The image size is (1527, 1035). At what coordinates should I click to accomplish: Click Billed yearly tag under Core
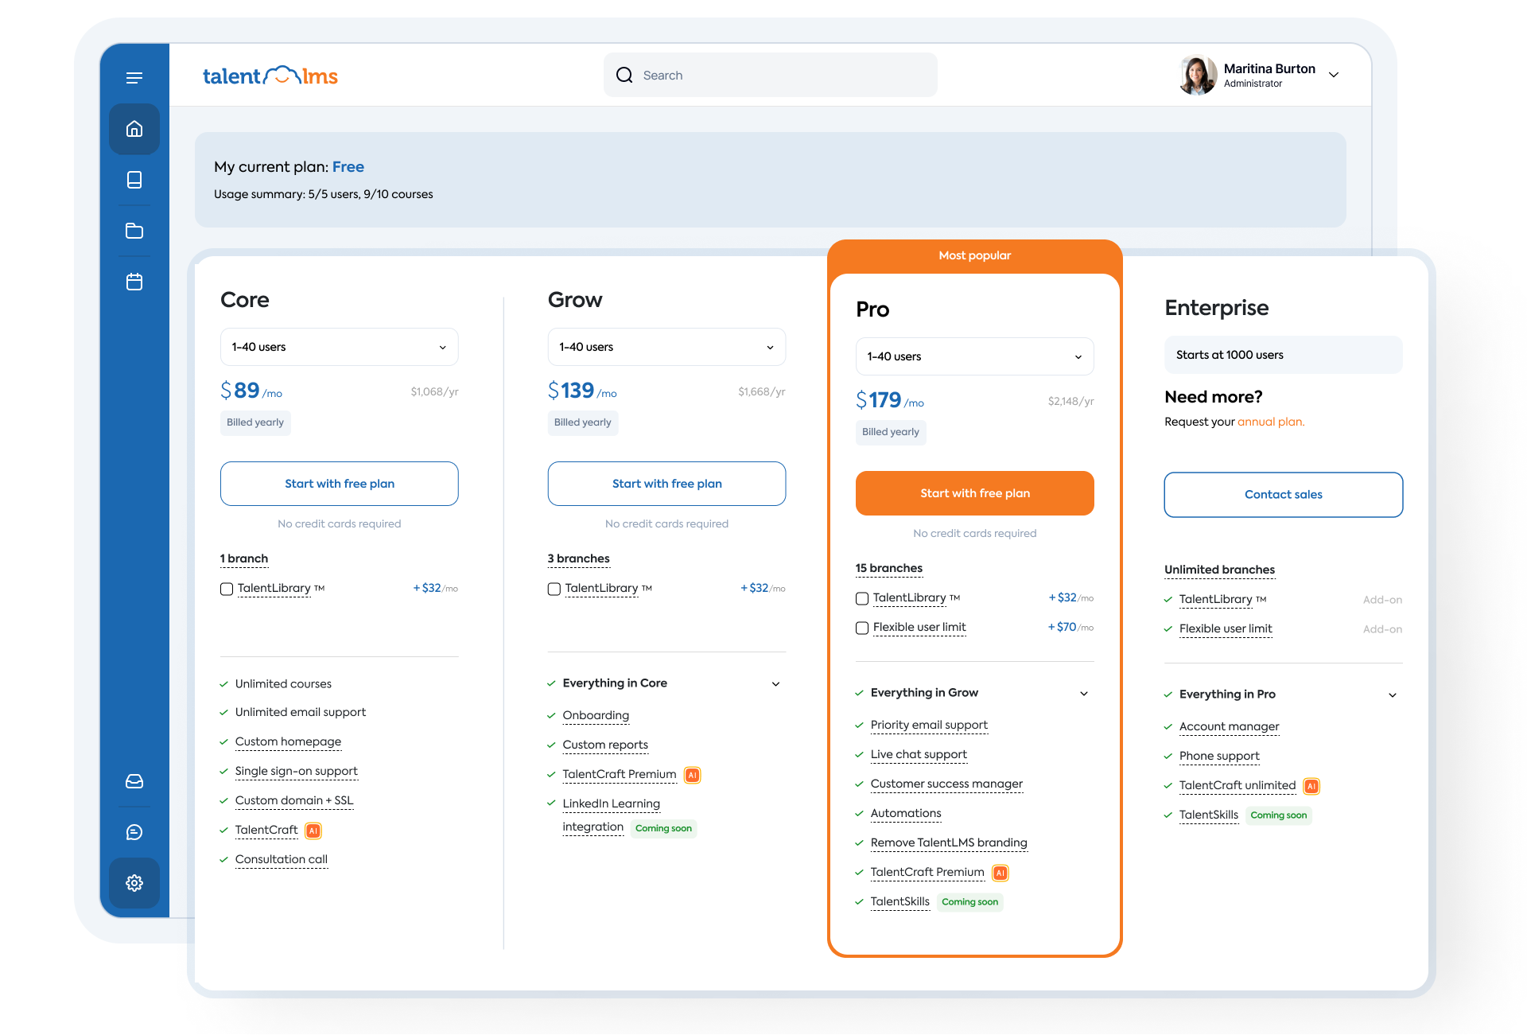(255, 422)
